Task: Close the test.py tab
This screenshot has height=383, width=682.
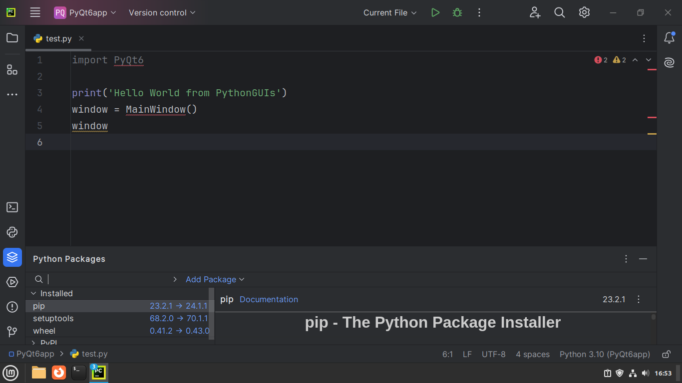Action: (81, 38)
